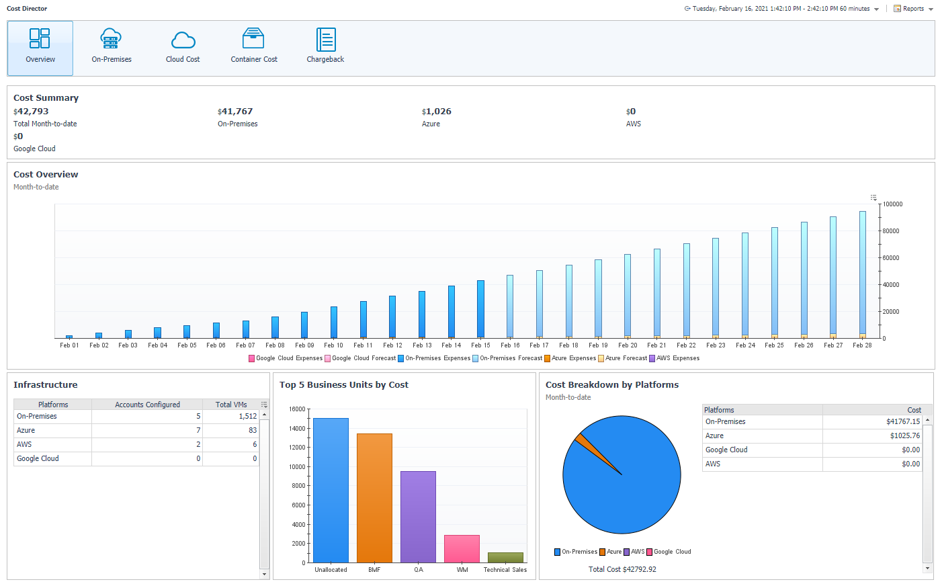
Task: Click the $41767.15 cost cell
Action: coord(903,422)
